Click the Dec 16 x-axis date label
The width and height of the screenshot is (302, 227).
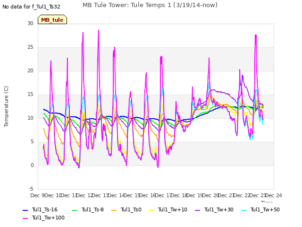click(x=148, y=195)
